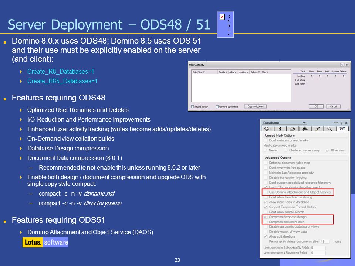Close the Database properties box

tap(346, 123)
